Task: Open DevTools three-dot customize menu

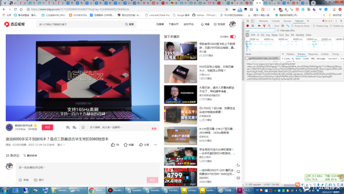Action: coord(336,21)
